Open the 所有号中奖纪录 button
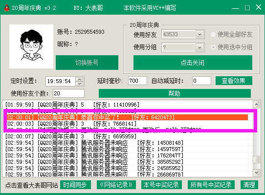Viewport: 265px width, 195px height. click(x=211, y=185)
